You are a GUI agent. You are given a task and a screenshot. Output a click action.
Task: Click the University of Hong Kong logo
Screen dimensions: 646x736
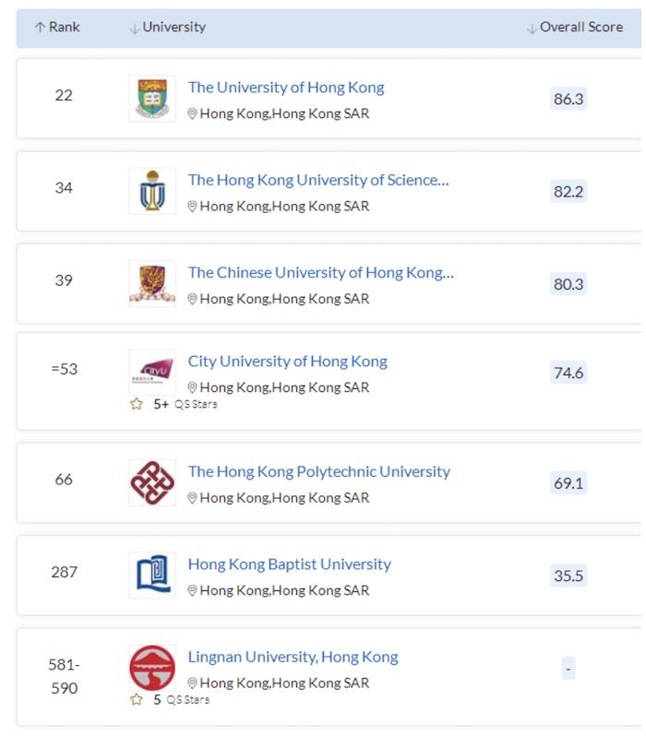[x=152, y=99]
